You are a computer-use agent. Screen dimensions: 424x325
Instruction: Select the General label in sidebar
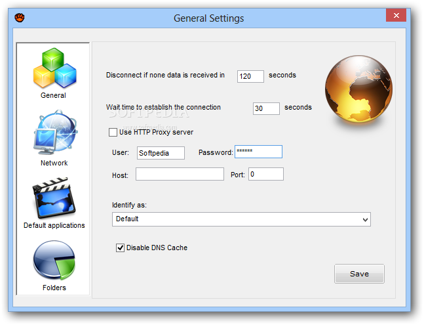53,95
